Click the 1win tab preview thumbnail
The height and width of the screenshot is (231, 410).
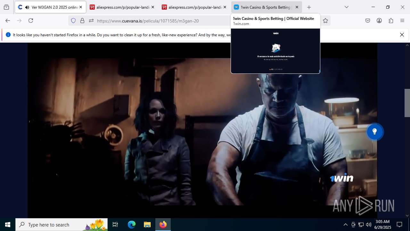pos(275,51)
